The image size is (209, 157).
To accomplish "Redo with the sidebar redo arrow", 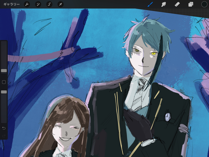I will tap(4, 136).
